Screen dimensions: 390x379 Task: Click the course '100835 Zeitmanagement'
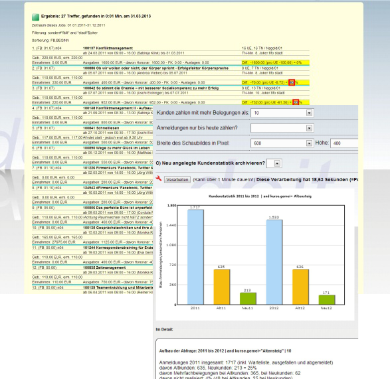104,267
